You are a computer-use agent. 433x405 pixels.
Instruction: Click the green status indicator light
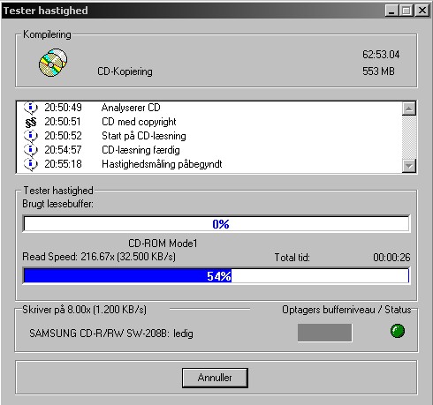(x=398, y=331)
